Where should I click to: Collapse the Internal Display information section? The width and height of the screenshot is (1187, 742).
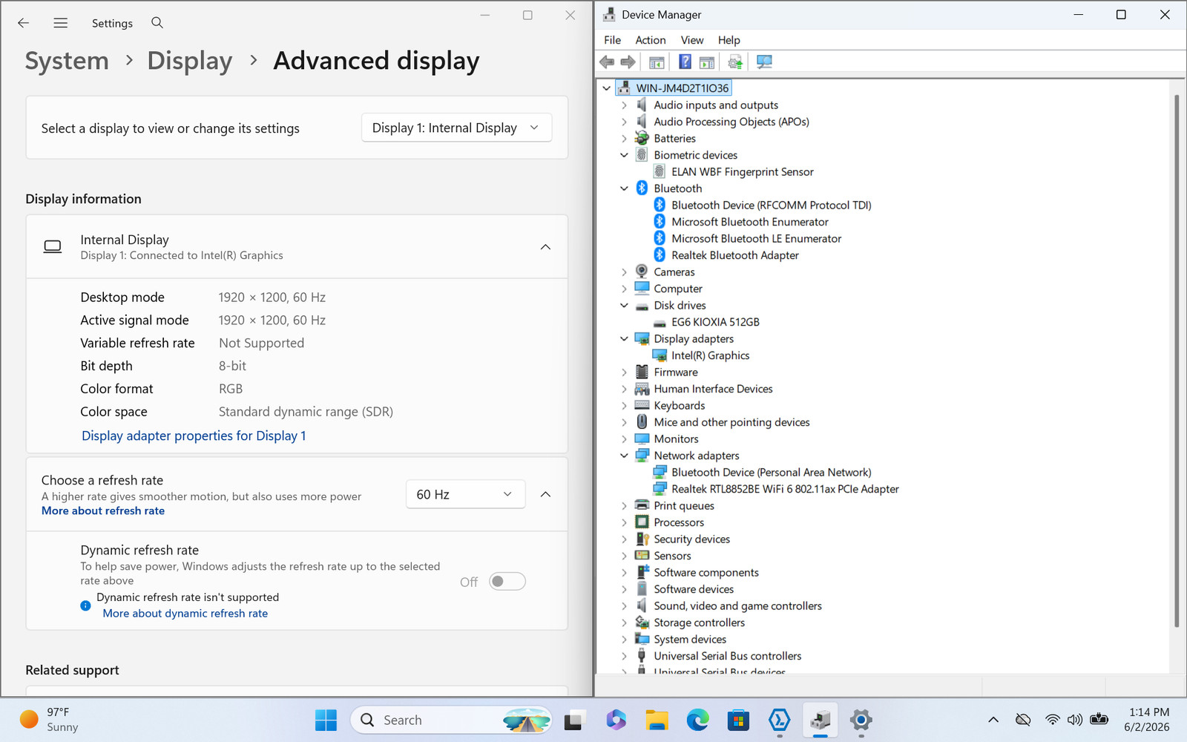pos(545,247)
